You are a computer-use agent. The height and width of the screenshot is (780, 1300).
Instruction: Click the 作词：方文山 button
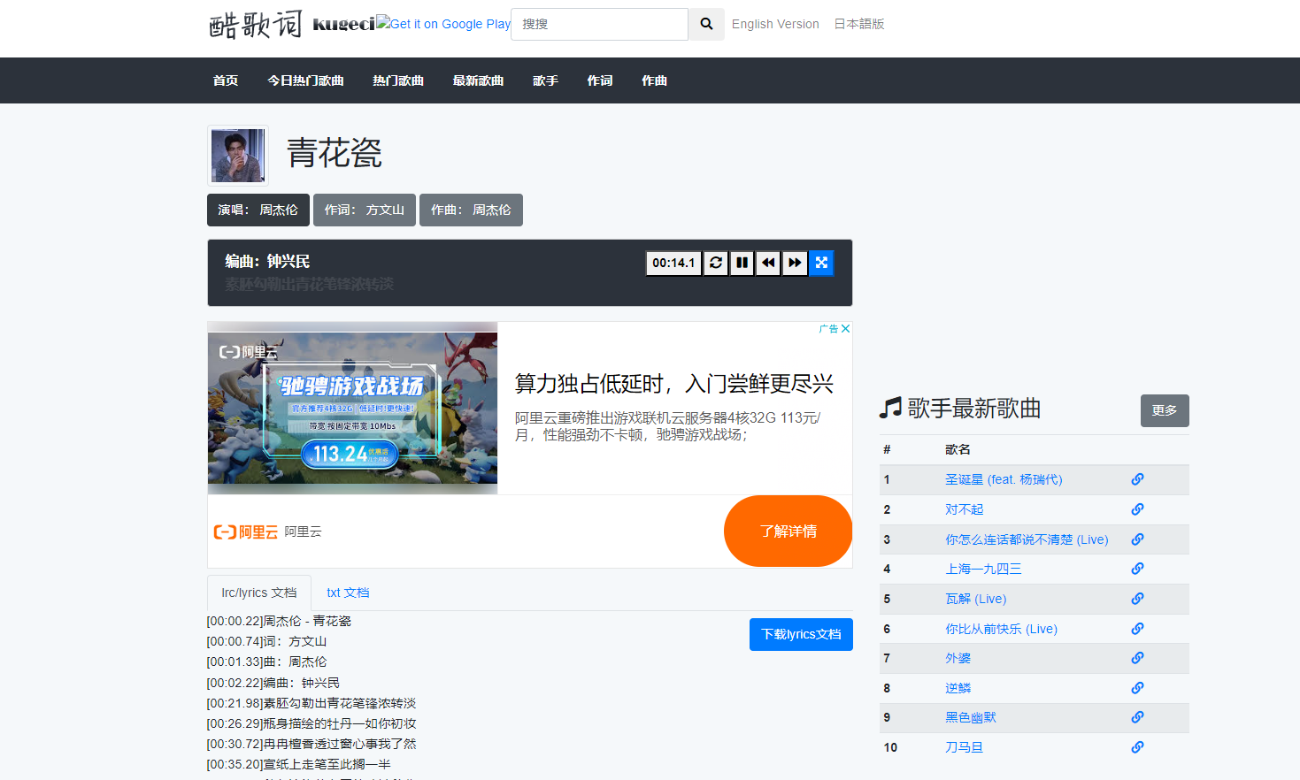(365, 210)
